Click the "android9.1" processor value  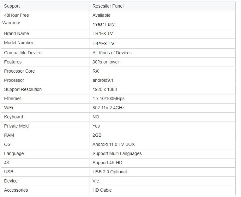[103, 80]
